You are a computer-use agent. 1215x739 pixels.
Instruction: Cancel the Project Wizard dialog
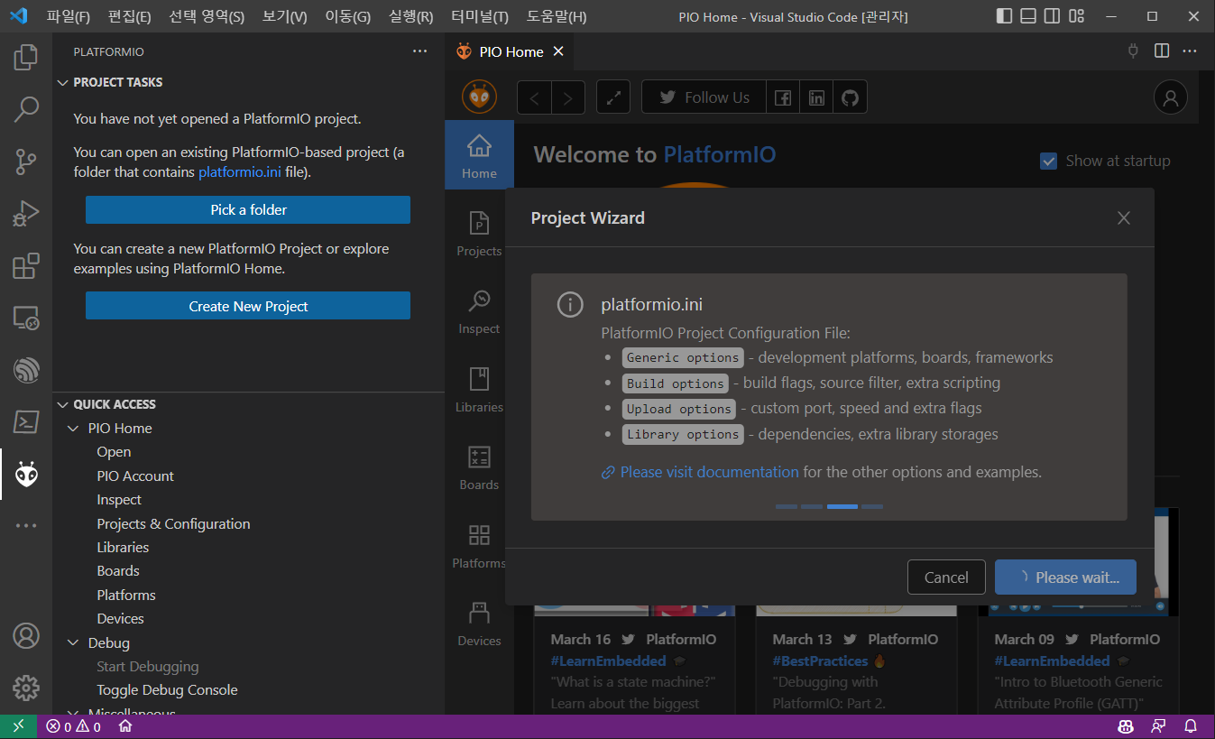point(946,577)
